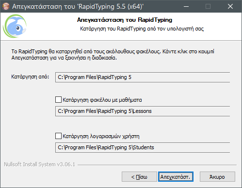Cancel with the 'Άκυρο' button
The height and width of the screenshot is (188, 242).
217,177
